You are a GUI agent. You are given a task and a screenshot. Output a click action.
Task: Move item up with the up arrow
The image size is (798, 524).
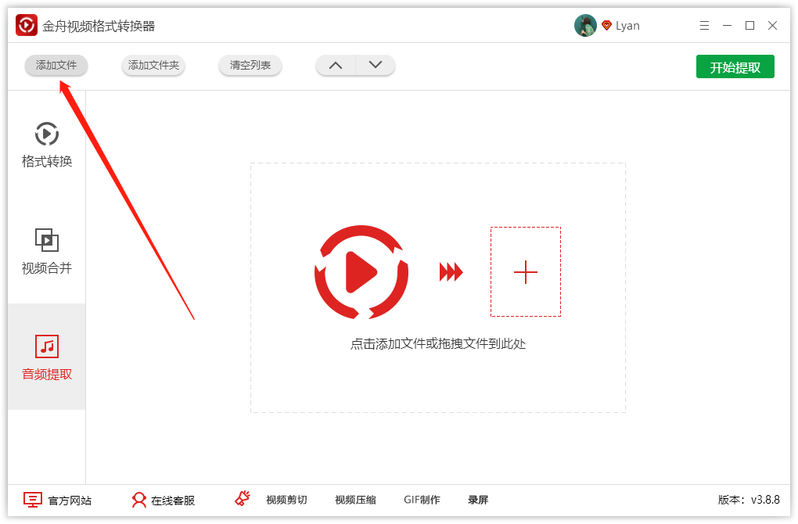click(336, 65)
